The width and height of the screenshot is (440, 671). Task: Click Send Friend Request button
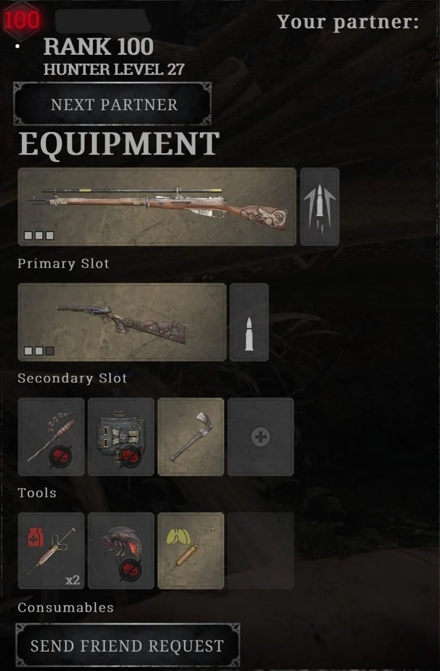click(x=127, y=645)
